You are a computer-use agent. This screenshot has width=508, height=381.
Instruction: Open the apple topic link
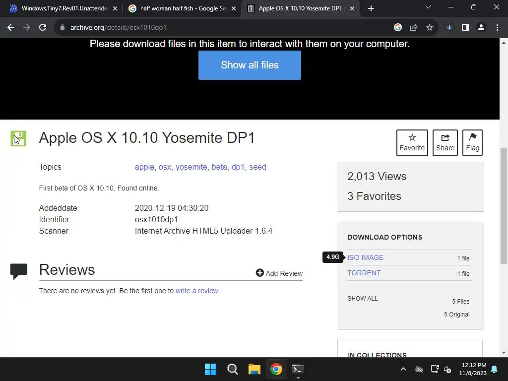tap(144, 167)
